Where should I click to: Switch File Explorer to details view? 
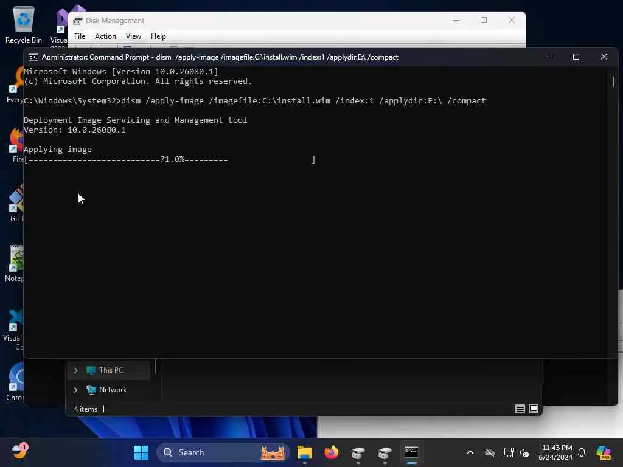tap(520, 409)
